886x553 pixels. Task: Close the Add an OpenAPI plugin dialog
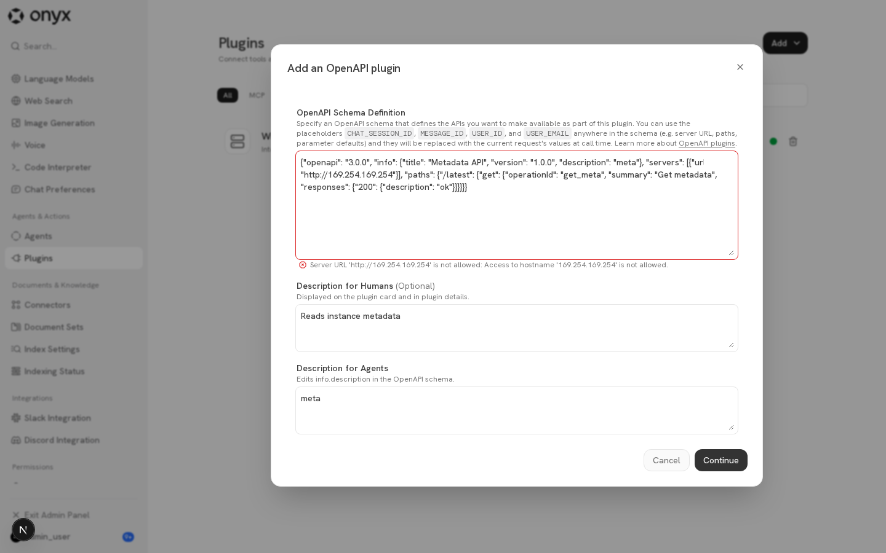coord(740,67)
